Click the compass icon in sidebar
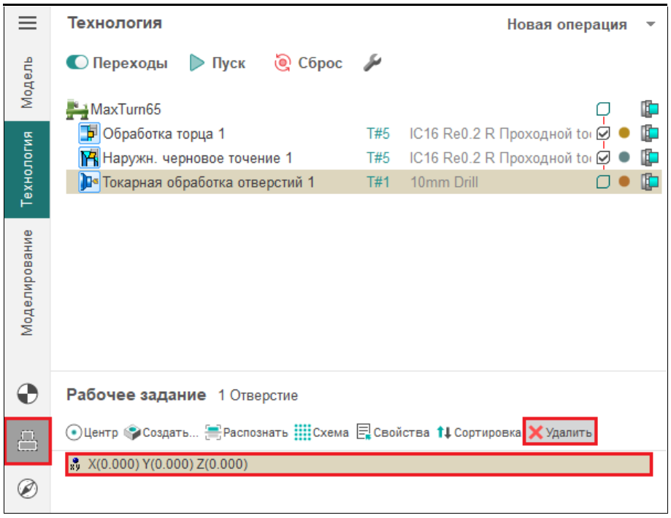Screen dimensions: 671x518 pos(27,489)
